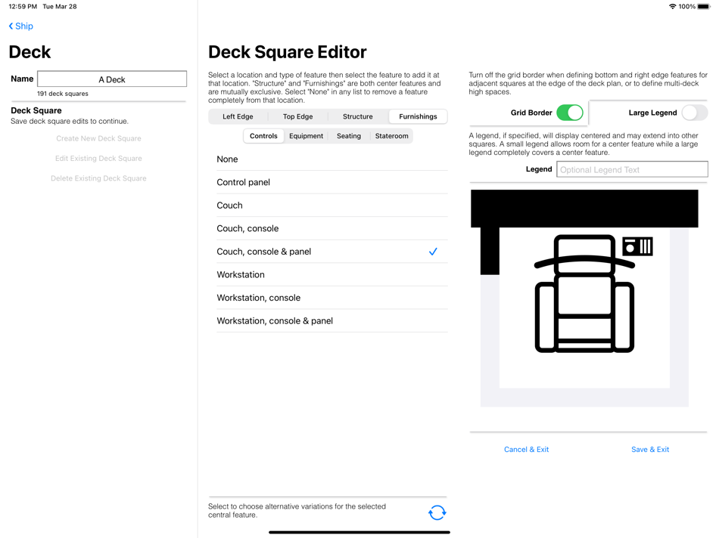
Task: Choose the Controls sub-tab
Action: point(263,136)
